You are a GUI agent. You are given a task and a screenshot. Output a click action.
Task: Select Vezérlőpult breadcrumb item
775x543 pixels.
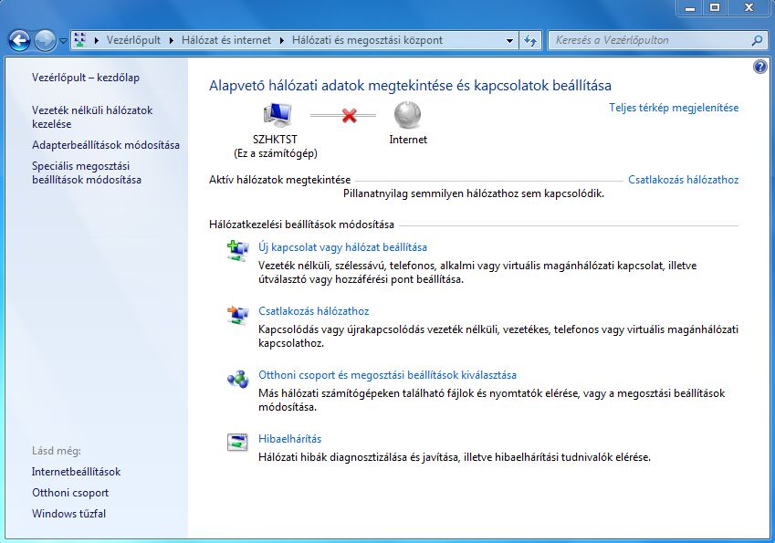pyautogui.click(x=133, y=40)
